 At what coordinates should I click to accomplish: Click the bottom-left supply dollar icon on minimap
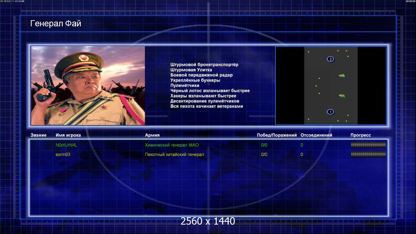[x=308, y=119]
